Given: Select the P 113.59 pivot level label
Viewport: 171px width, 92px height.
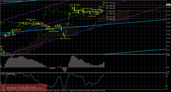Looking at the screenshot, I should (111, 12).
